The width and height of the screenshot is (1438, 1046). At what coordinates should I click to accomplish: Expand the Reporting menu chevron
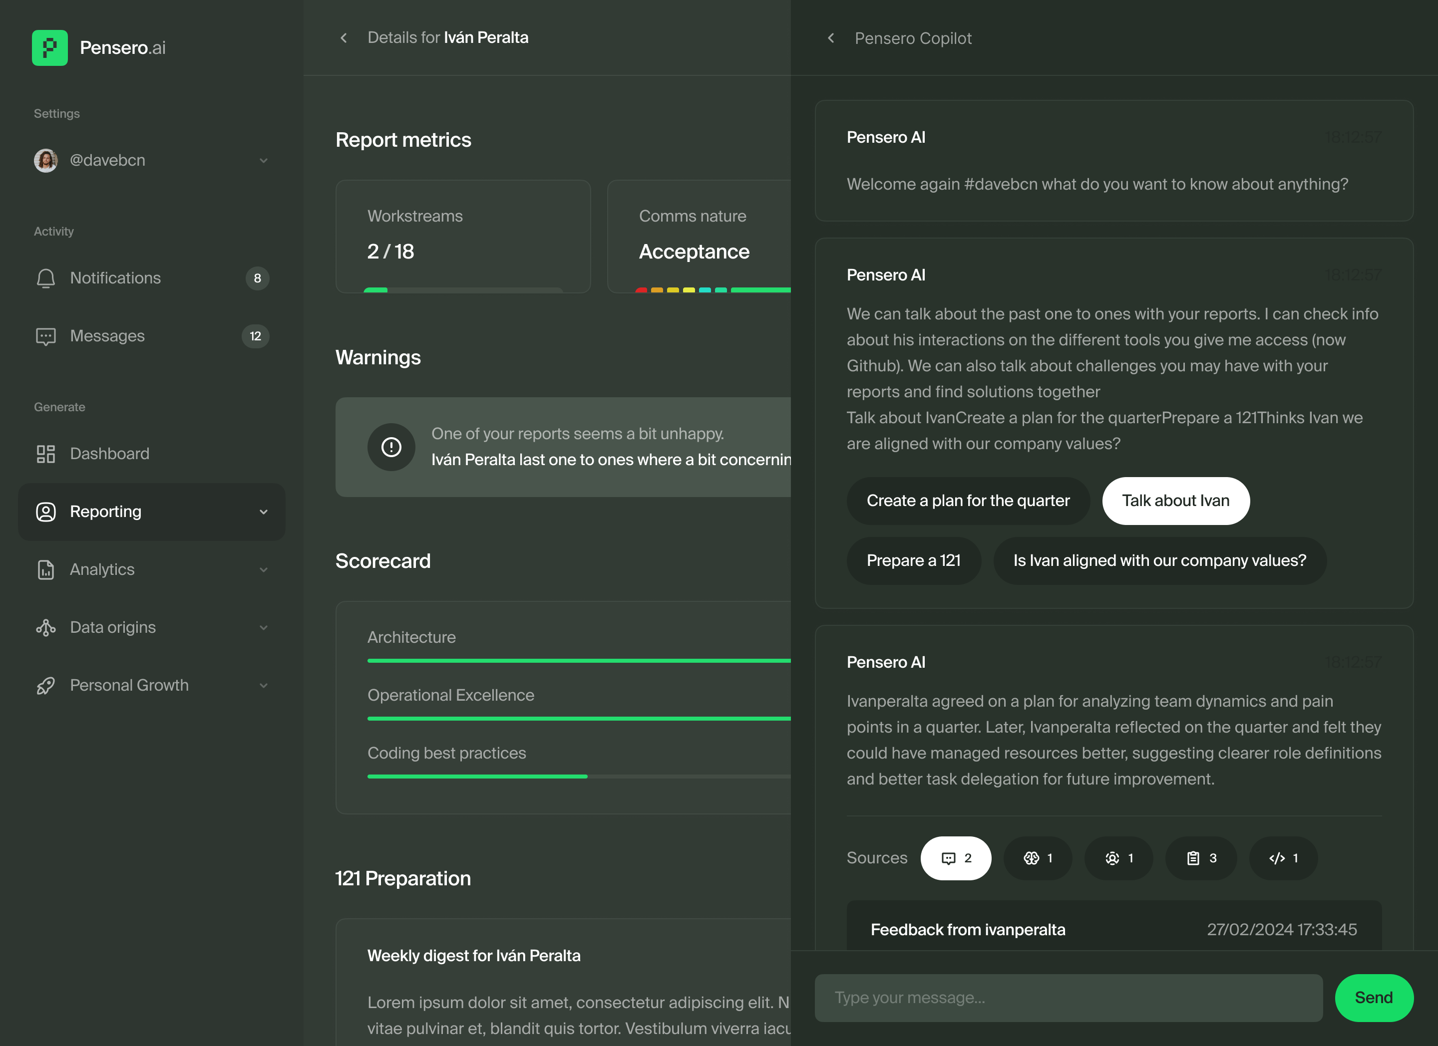coord(263,512)
